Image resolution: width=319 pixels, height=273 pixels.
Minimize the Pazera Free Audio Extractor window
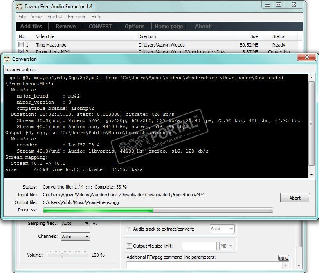point(267,5)
